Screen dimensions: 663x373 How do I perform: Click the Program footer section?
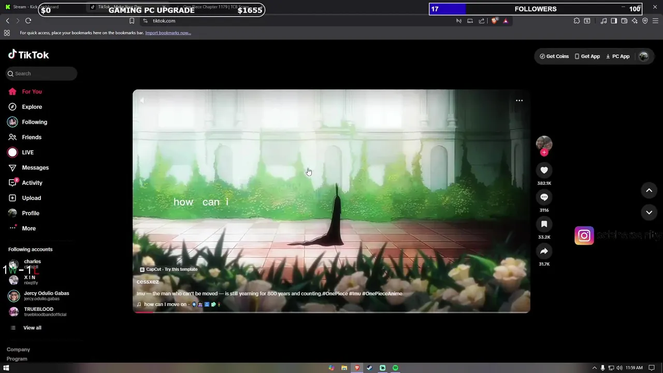click(x=17, y=359)
